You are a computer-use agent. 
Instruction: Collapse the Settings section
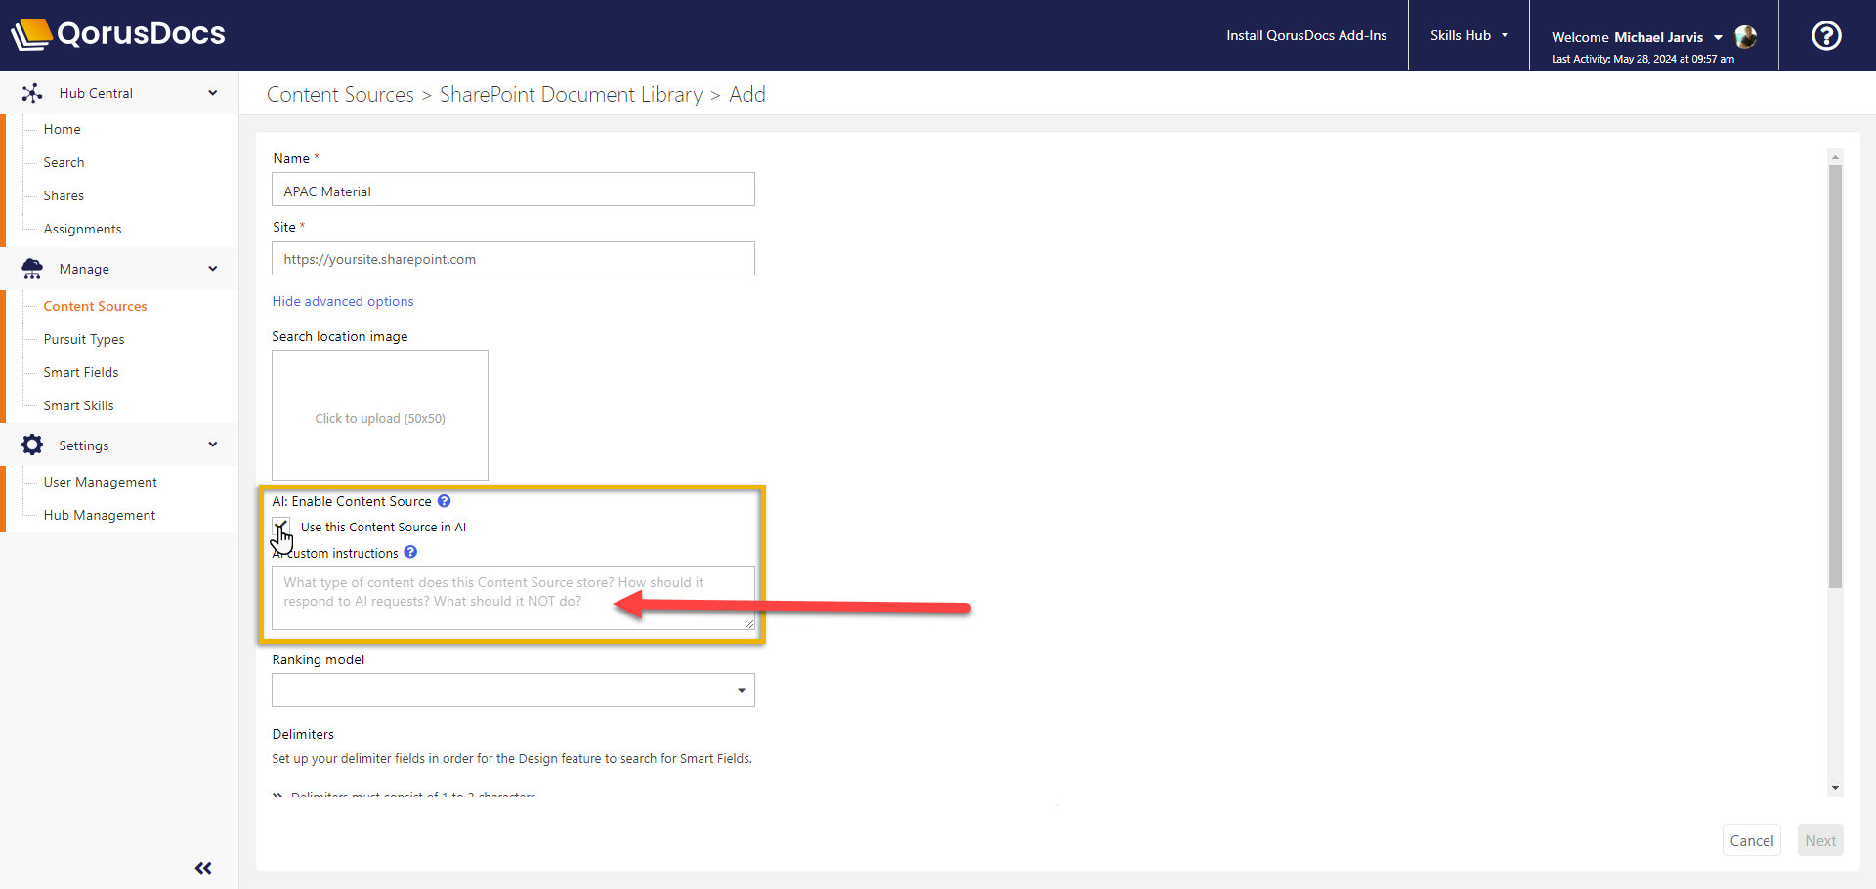(213, 444)
